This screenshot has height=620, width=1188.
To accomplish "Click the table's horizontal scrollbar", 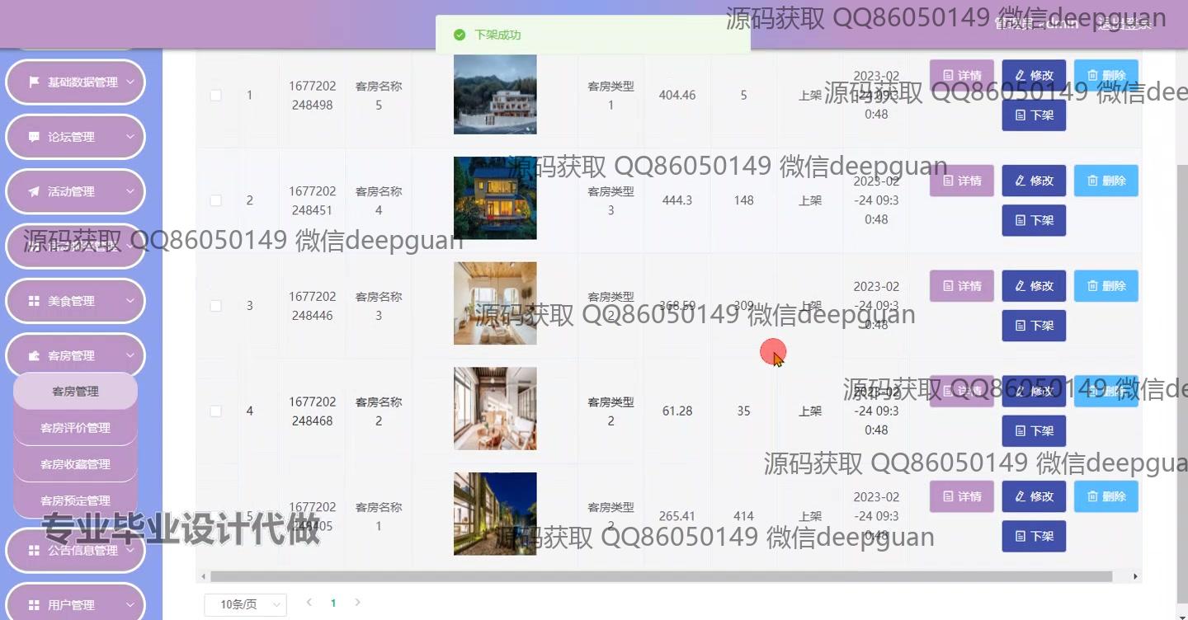I will tap(662, 576).
